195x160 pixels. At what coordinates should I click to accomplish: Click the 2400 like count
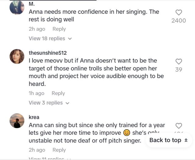pos(179,21)
